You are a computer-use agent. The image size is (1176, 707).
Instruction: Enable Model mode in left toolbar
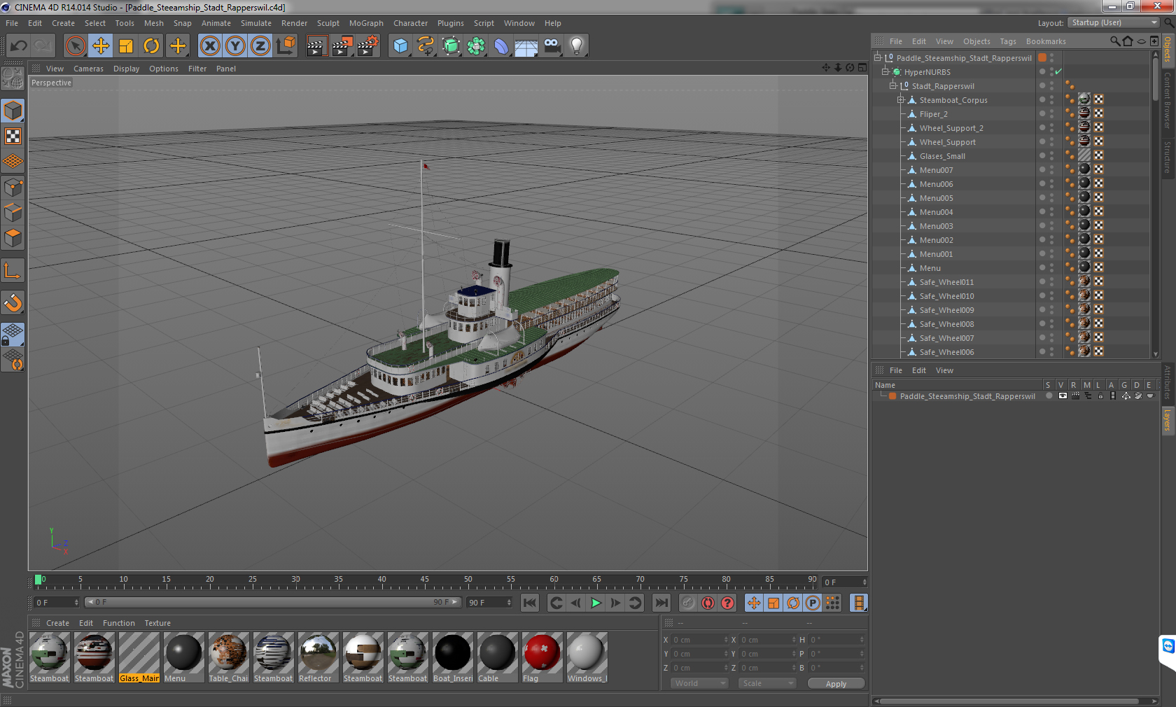[x=13, y=111]
